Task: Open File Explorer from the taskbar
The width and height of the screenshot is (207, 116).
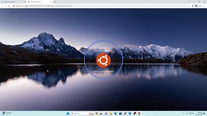Action: coord(111,113)
